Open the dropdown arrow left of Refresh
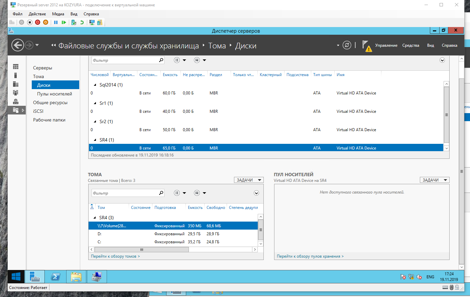Screen dimensions: 470x297 pos(338,45)
